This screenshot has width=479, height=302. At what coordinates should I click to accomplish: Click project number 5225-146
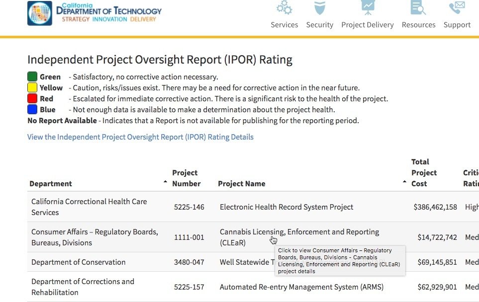(x=189, y=207)
